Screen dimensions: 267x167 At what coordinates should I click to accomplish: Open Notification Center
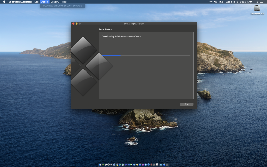coord(262,2)
